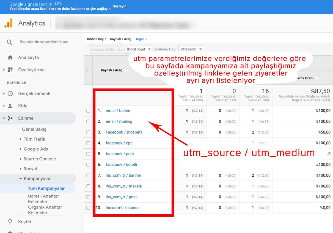
Task: Open the facebook / cpc source link
Action: click(x=119, y=143)
